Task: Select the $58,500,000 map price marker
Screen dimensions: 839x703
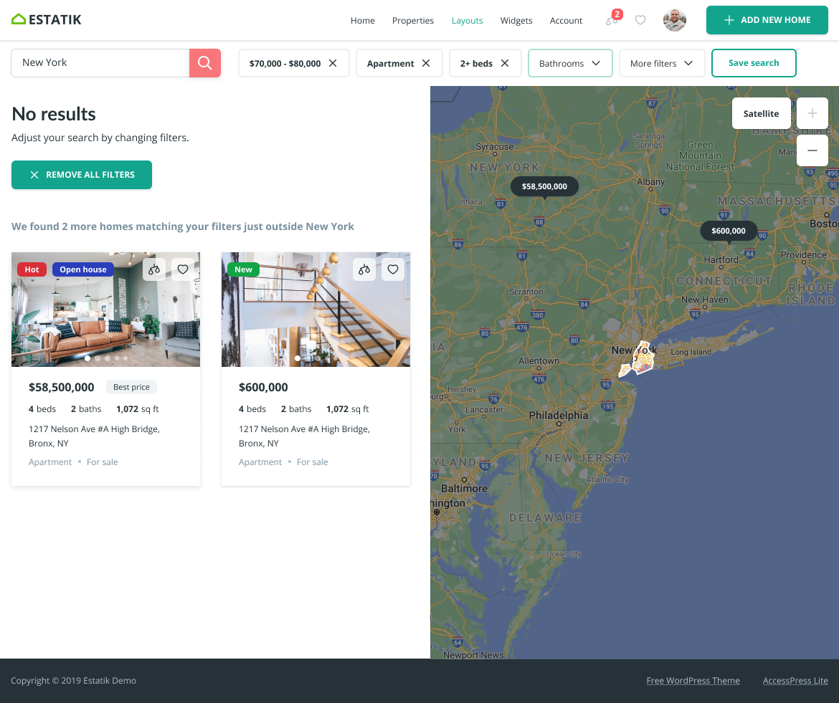Action: [x=544, y=186]
